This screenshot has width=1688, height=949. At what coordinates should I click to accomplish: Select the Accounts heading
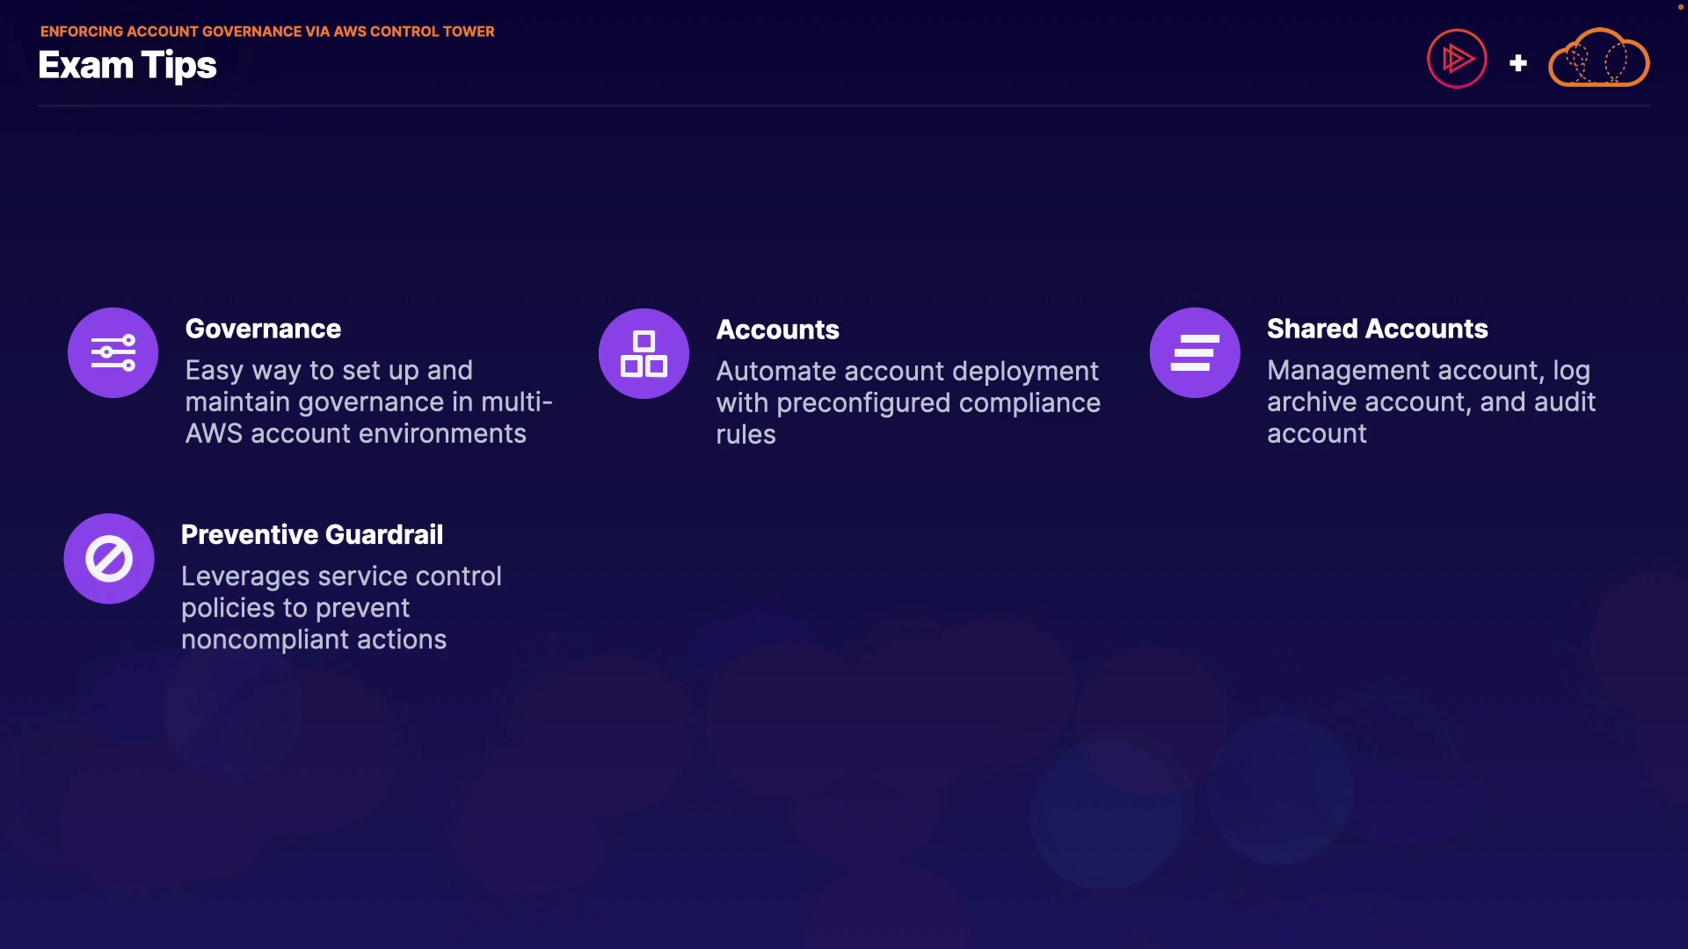[777, 330]
